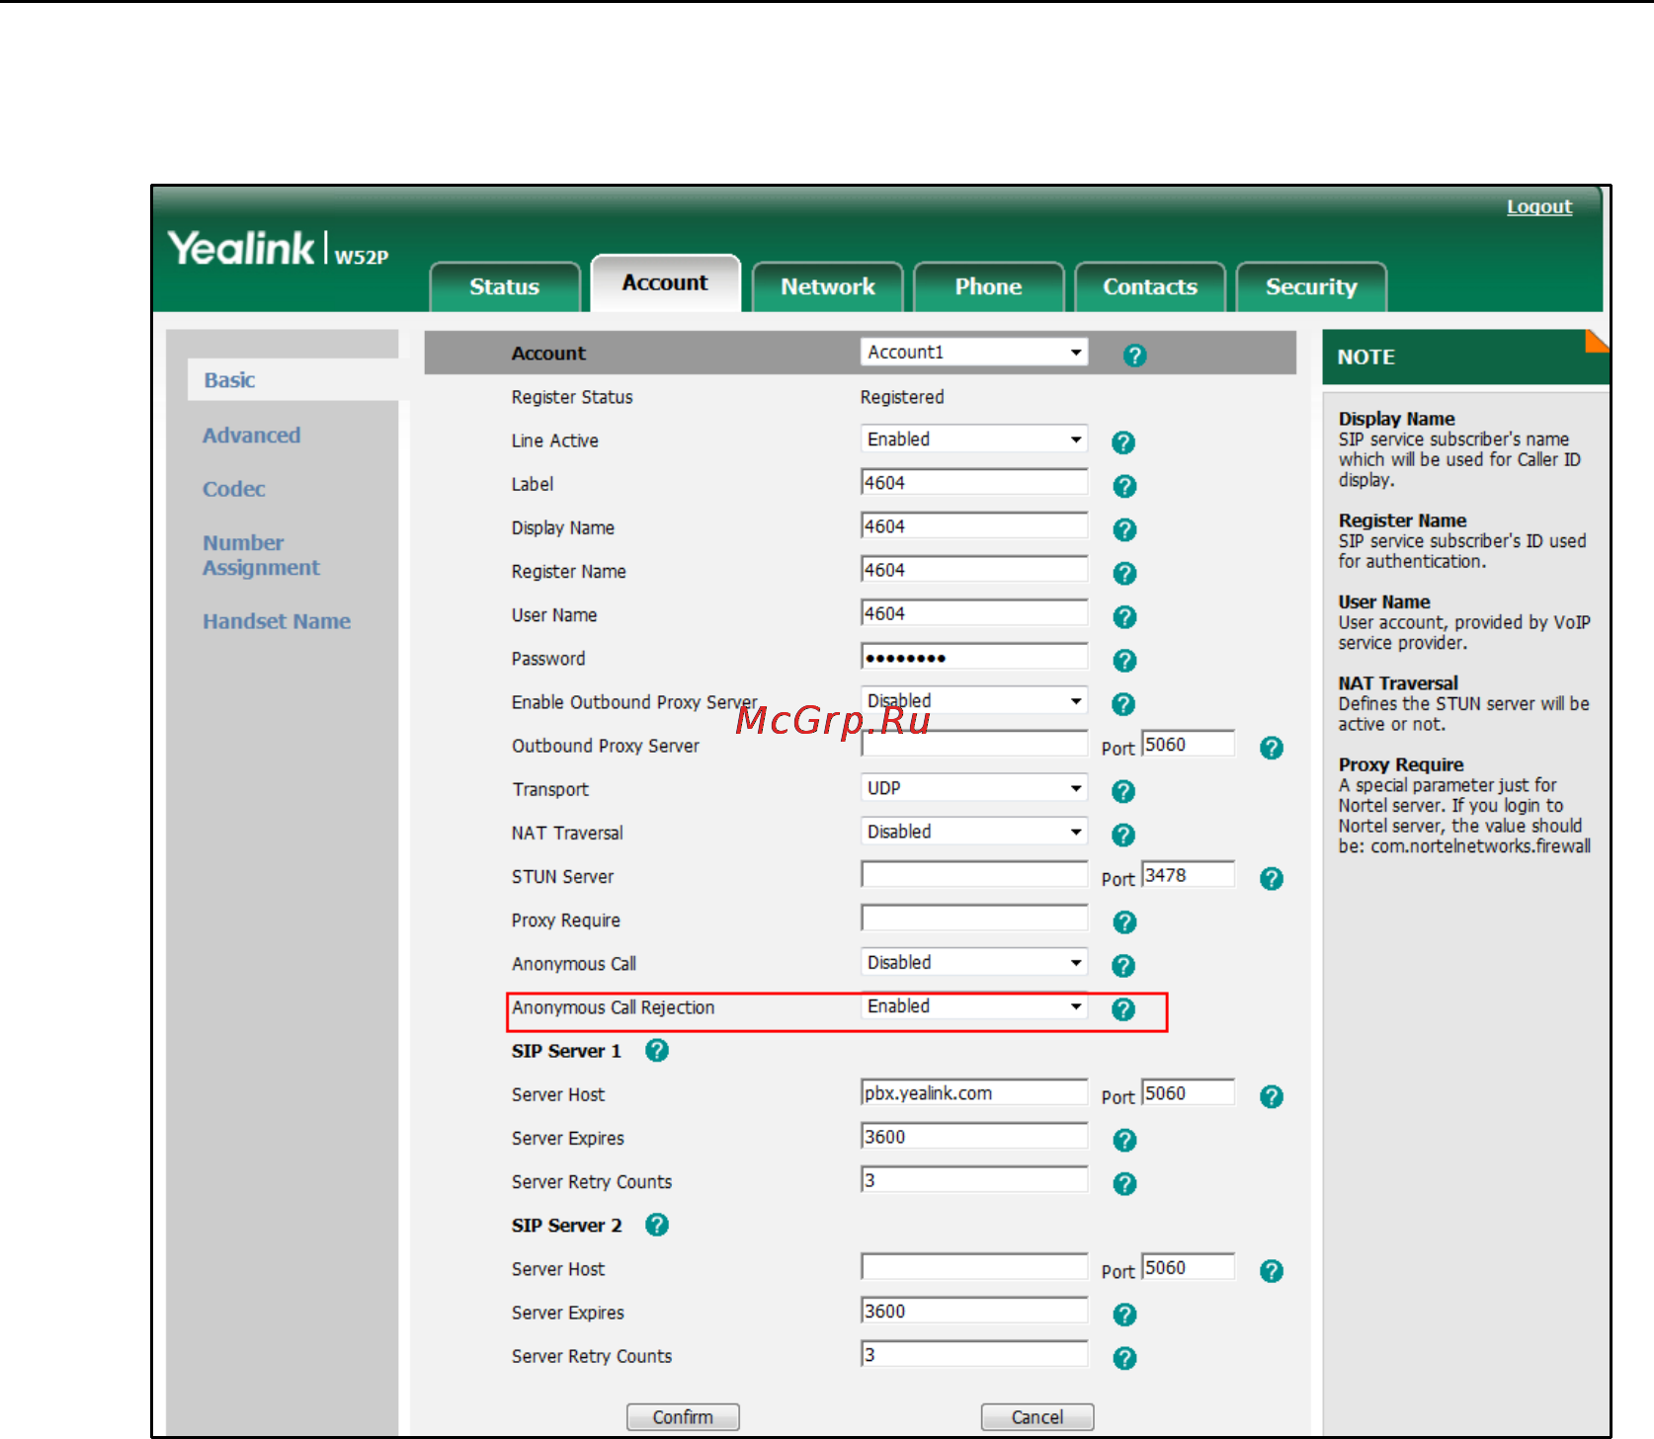
Task: Open Basic in the sidebar
Action: (229, 380)
